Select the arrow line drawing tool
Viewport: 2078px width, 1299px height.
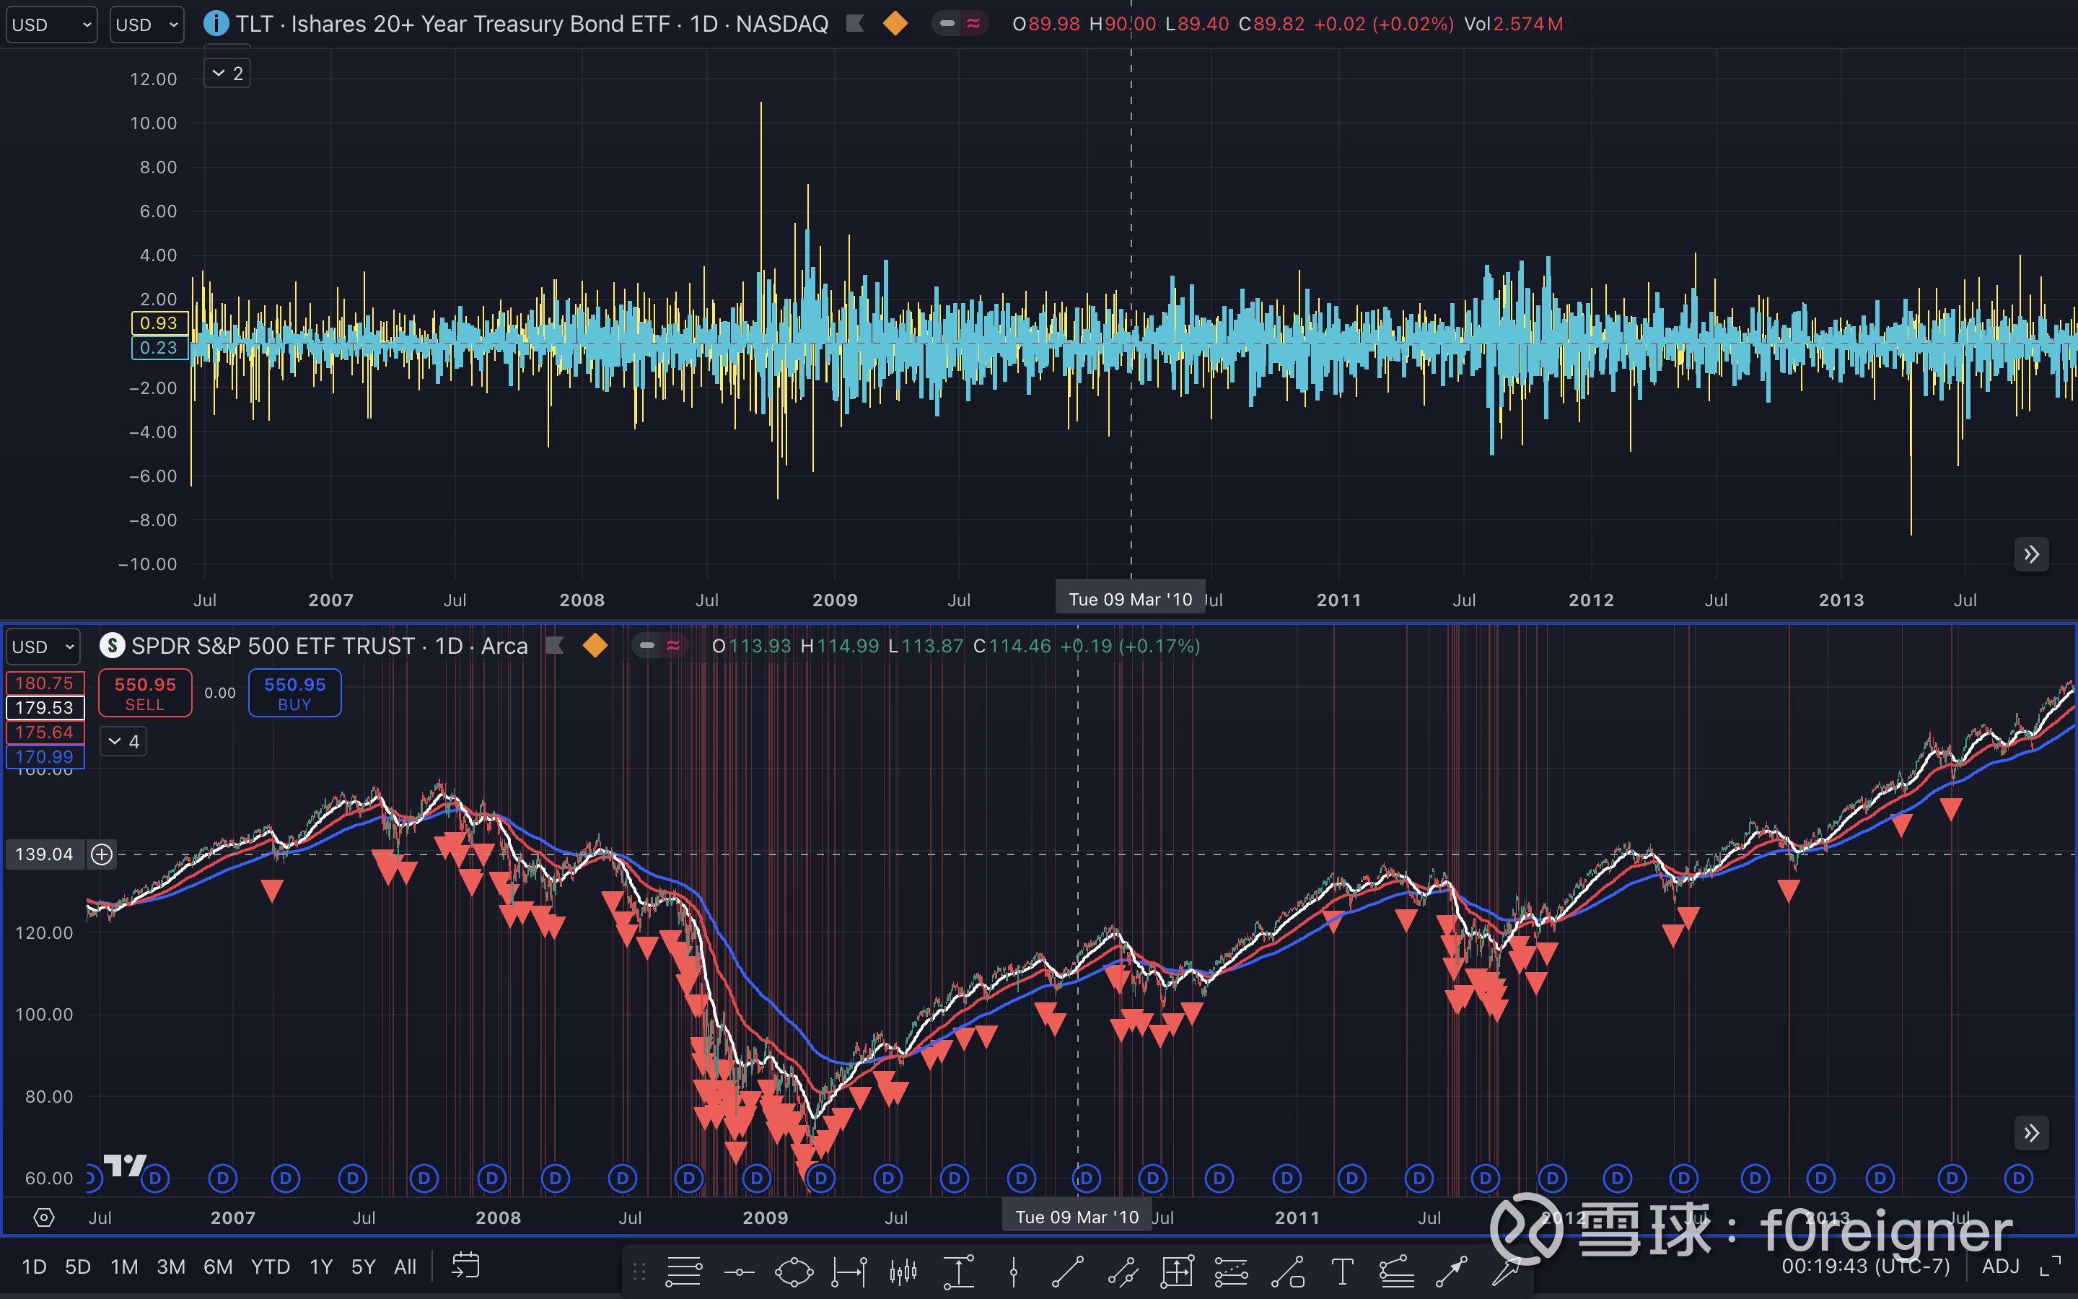pos(1451,1271)
